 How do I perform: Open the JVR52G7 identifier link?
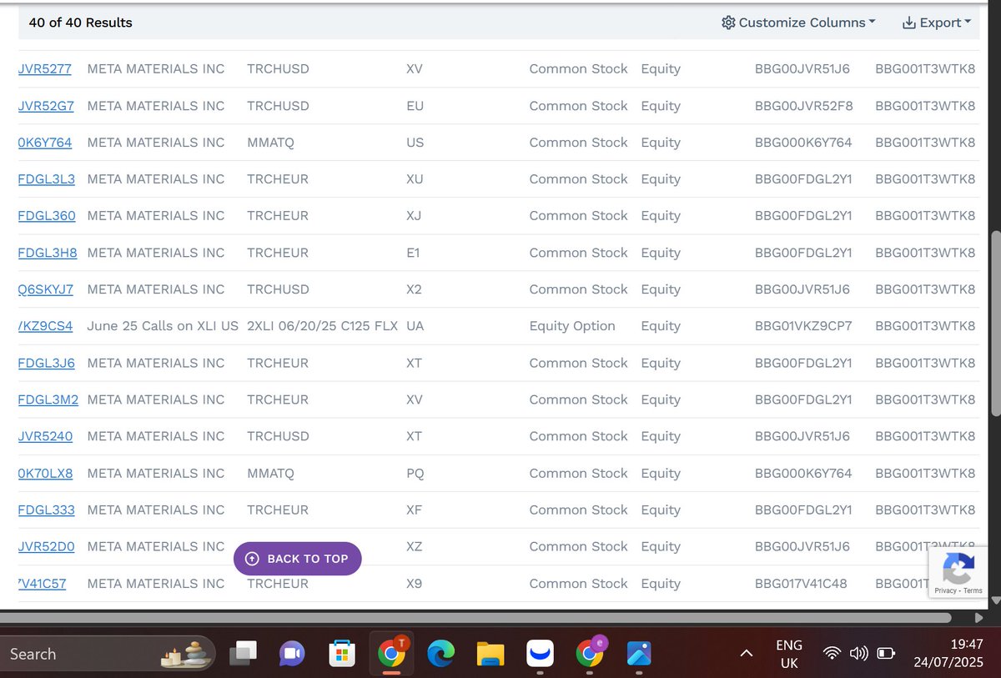click(46, 106)
